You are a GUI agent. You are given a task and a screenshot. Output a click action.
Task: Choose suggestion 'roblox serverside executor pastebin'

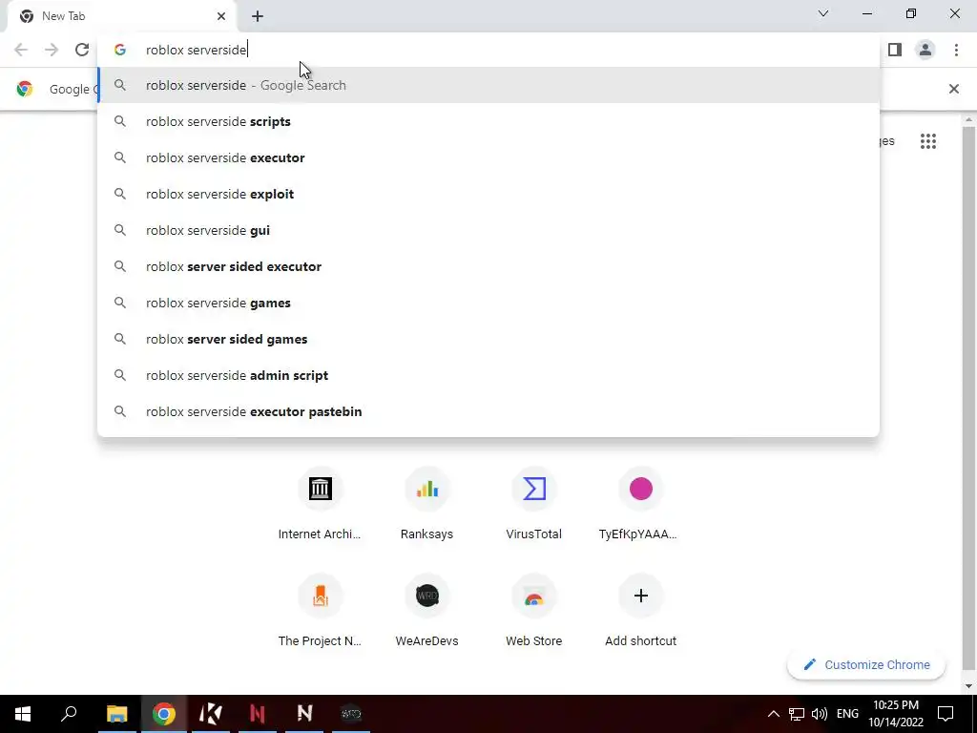click(x=488, y=411)
